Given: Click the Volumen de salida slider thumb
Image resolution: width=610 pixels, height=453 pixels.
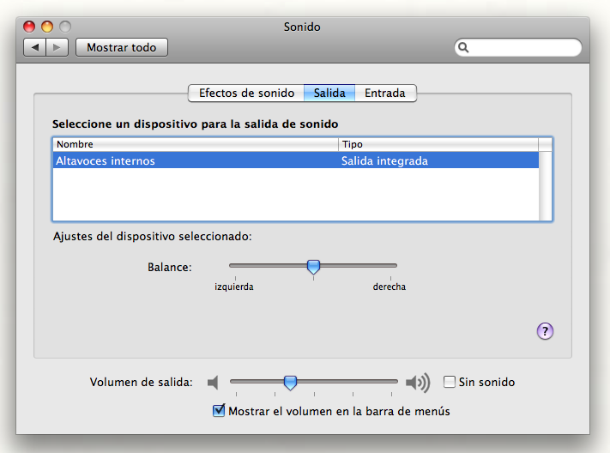Looking at the screenshot, I should [x=290, y=382].
